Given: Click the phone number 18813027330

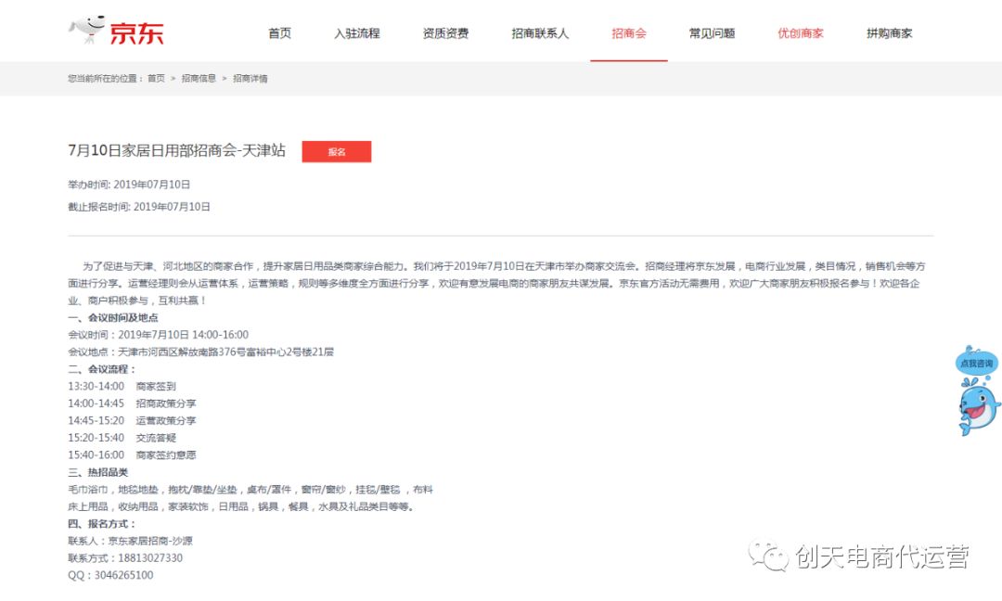Looking at the screenshot, I should pos(150,558).
